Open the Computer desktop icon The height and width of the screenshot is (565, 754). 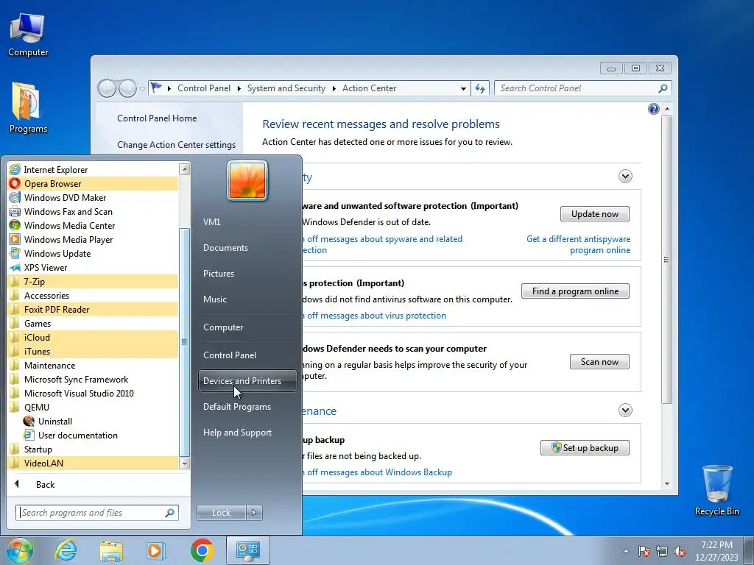pos(28,35)
